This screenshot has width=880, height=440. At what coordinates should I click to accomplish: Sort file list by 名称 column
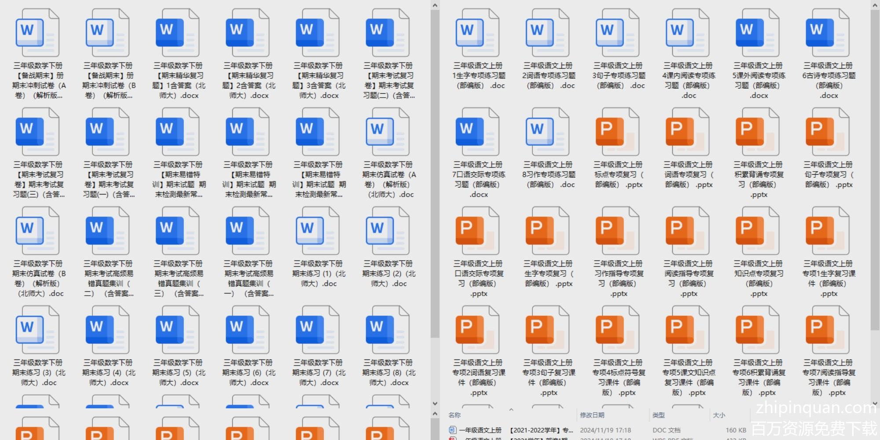click(x=455, y=415)
